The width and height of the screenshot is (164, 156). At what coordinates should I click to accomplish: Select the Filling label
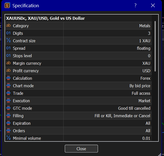(18, 116)
